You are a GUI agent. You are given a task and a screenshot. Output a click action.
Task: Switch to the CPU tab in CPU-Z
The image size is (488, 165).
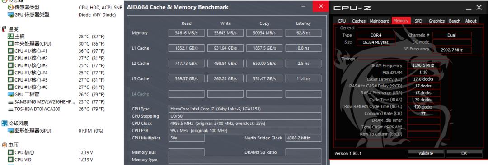pos(342,21)
